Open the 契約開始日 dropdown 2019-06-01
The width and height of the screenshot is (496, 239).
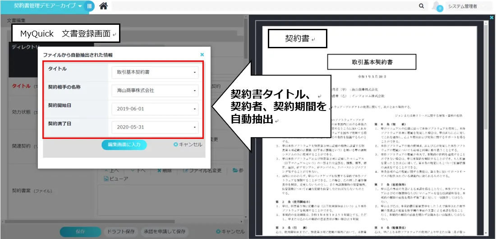(x=155, y=109)
